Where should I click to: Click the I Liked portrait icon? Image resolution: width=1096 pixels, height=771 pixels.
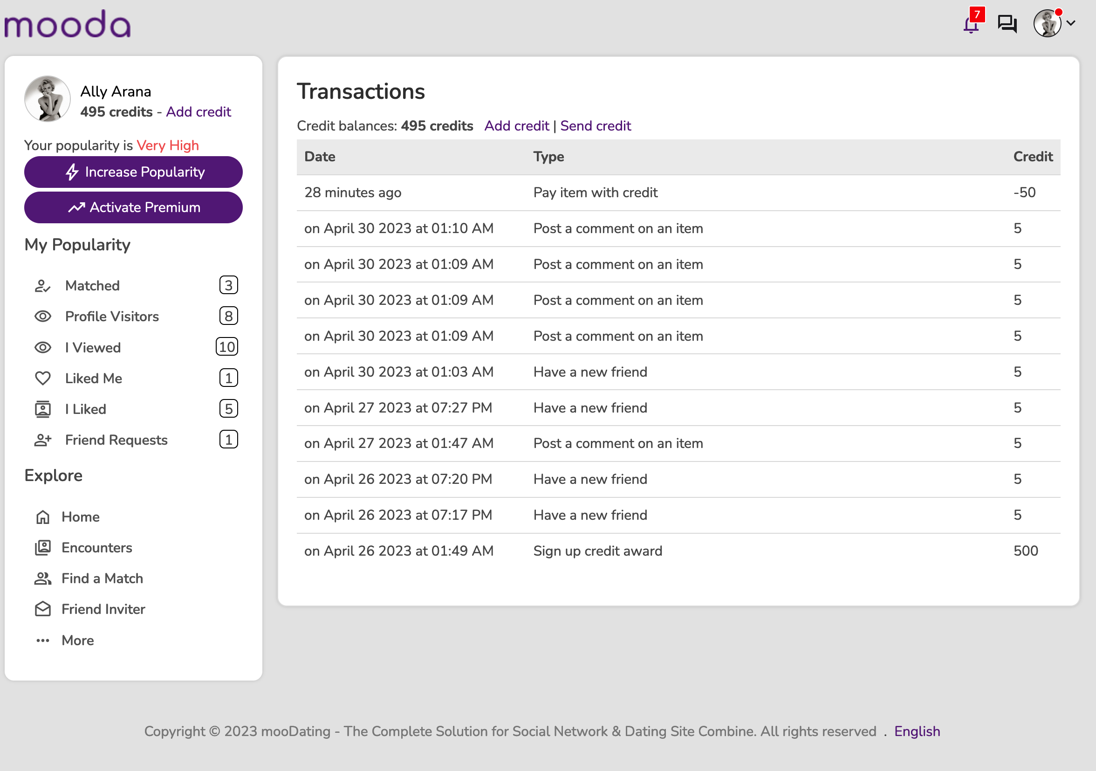click(42, 409)
